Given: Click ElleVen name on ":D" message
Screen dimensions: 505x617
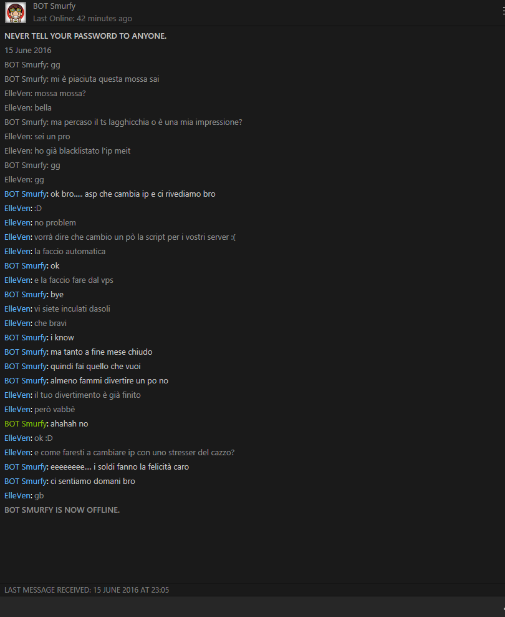Looking at the screenshot, I should point(17,209).
